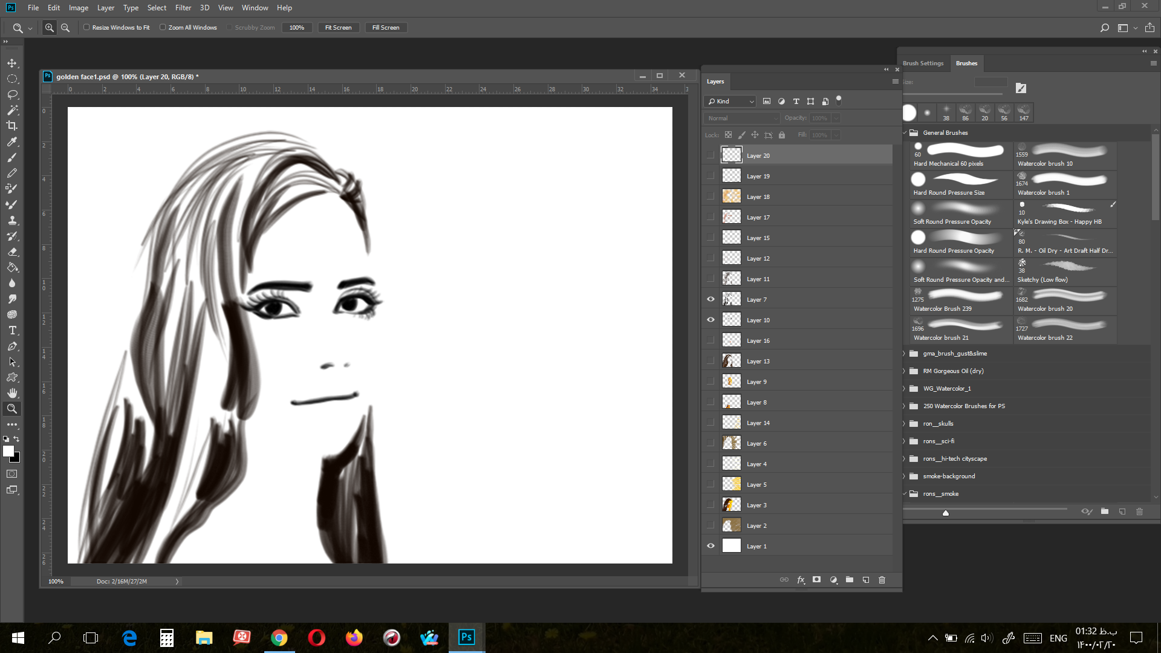This screenshot has width=1161, height=653.
Task: Delete layer with trash icon
Action: [x=882, y=580]
